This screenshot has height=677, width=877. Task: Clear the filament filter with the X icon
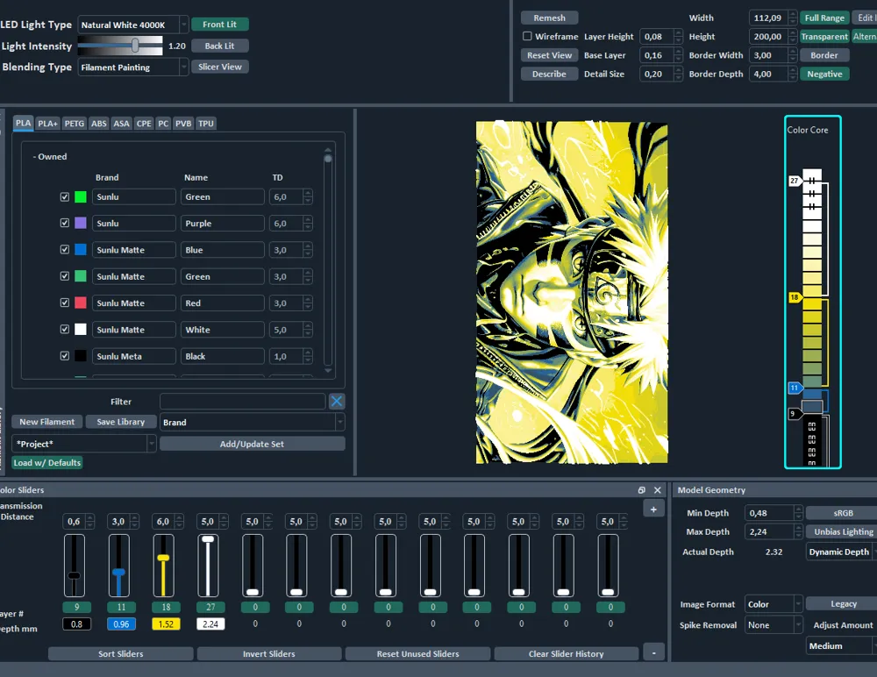coord(337,401)
